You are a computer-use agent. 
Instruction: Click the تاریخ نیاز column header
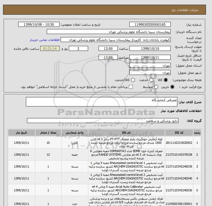tap(21, 132)
